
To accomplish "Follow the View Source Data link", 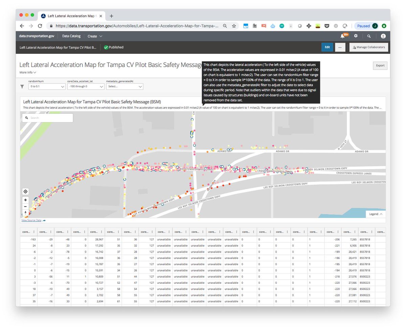I will [31, 220].
